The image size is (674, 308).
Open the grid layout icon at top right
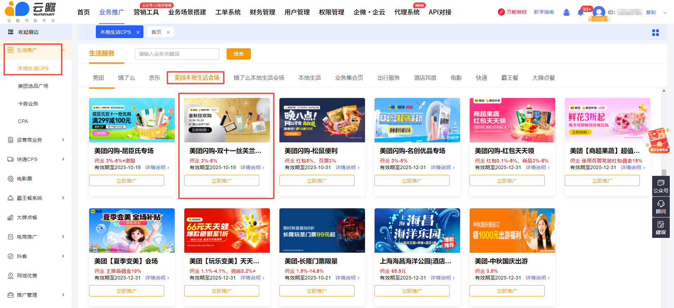[x=655, y=33]
